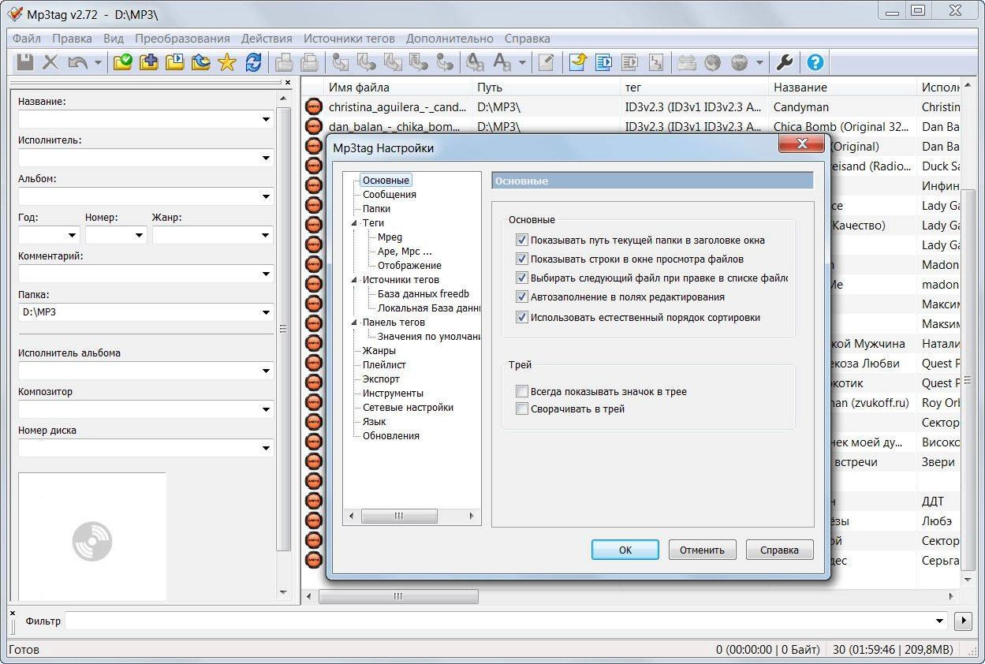Open the Год dropdown
Viewport: 985px width, 664px height.
coord(73,235)
